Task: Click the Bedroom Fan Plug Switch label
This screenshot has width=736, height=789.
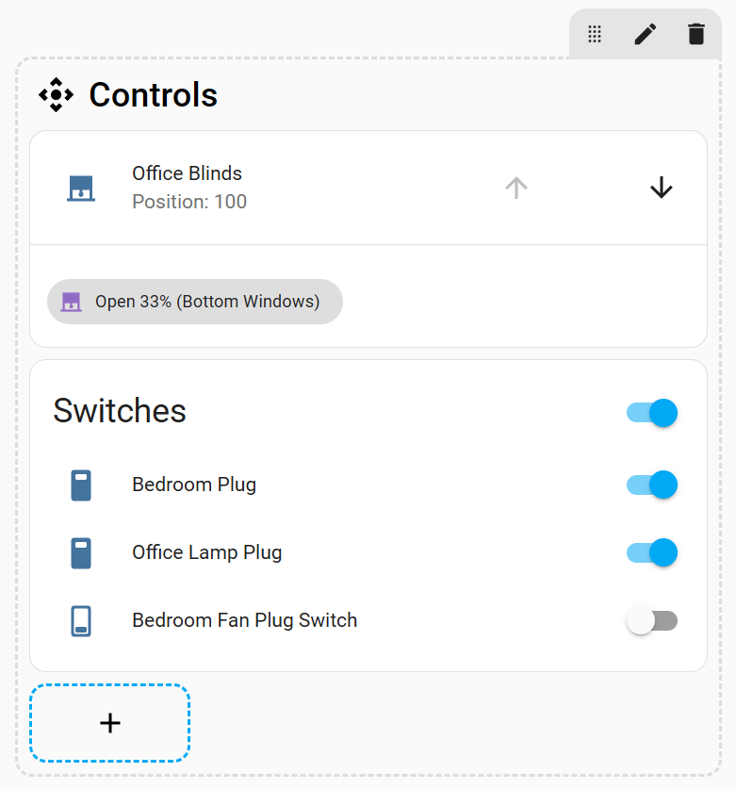Action: tap(244, 620)
